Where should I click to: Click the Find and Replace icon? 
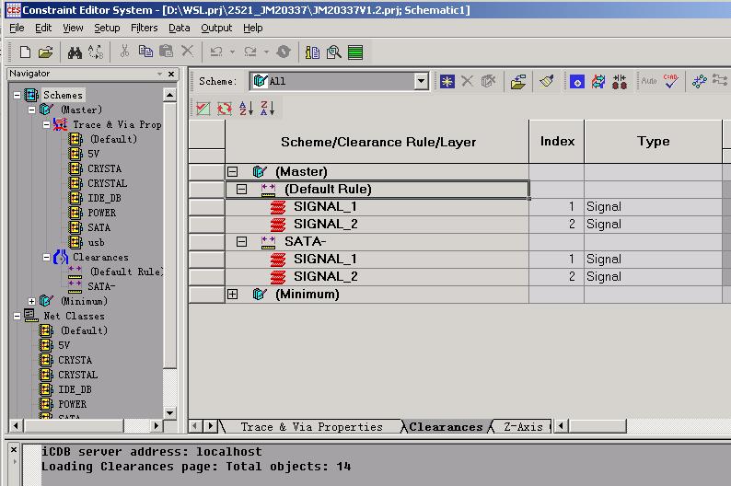click(x=96, y=52)
